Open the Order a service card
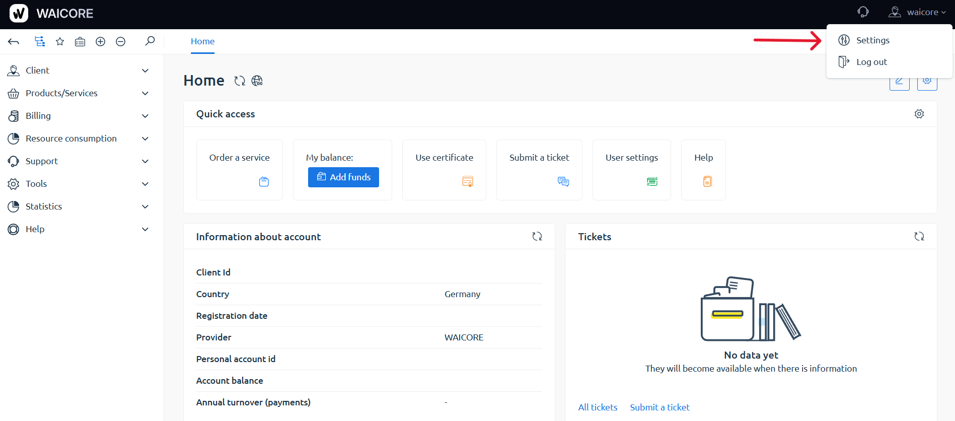This screenshot has width=955, height=421. tap(240, 170)
